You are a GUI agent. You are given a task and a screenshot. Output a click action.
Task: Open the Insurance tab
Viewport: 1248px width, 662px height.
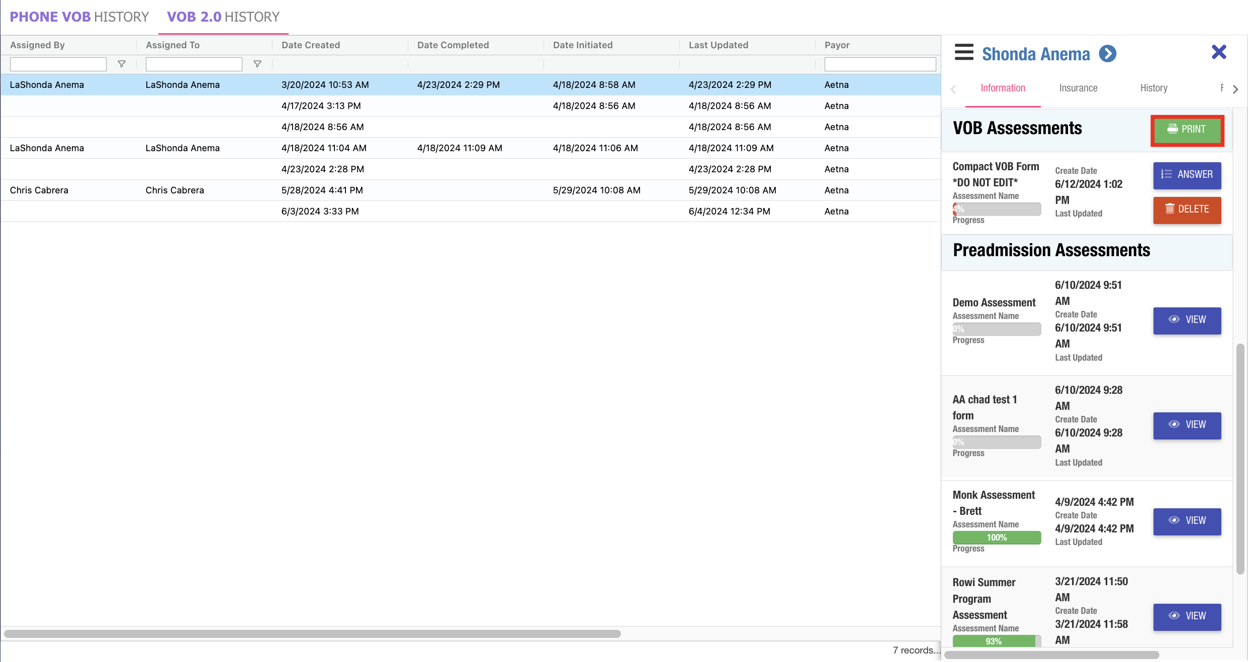pyautogui.click(x=1078, y=88)
